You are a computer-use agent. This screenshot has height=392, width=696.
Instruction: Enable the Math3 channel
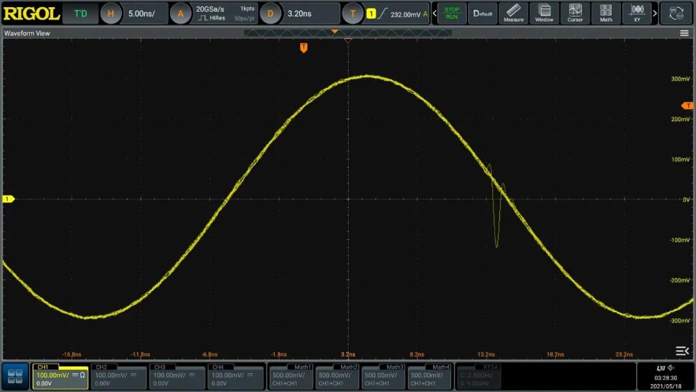pos(383,377)
